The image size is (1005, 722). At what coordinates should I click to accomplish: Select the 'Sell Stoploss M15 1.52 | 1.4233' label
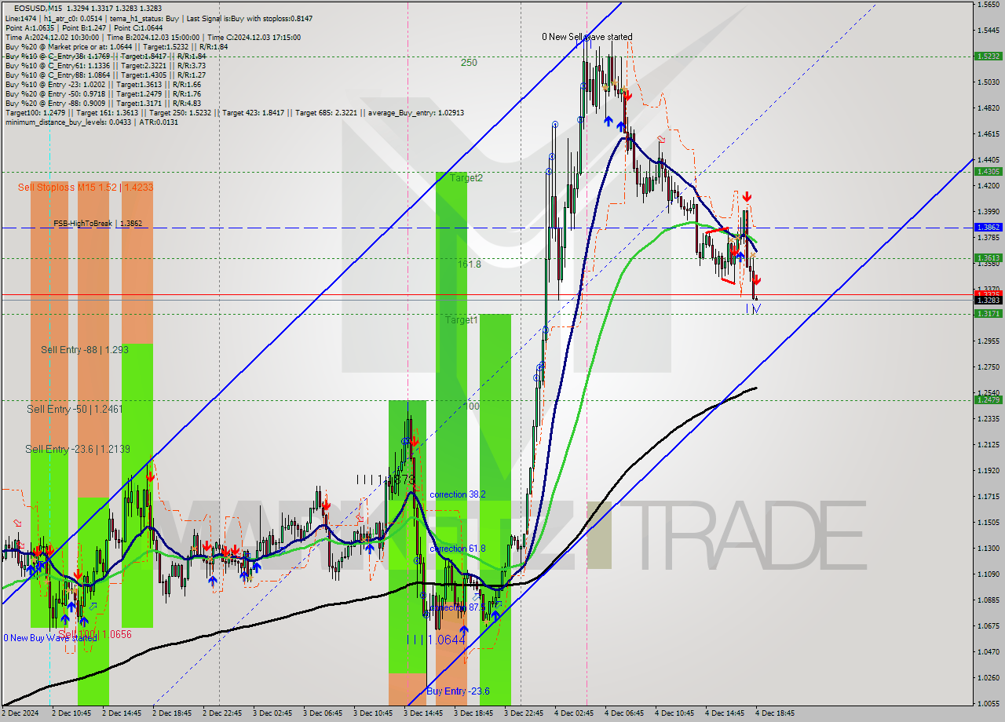click(86, 187)
